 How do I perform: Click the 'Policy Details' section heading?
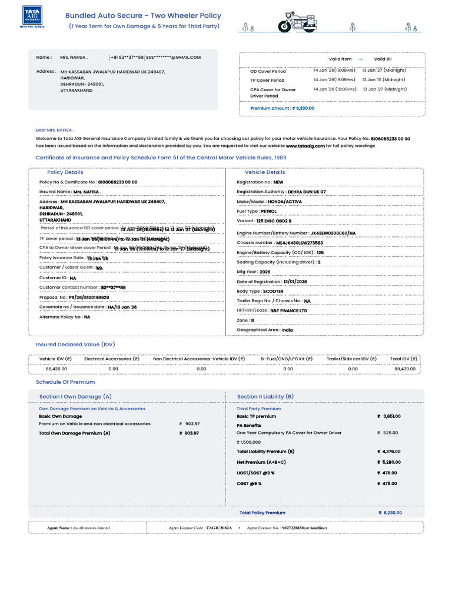coord(65,172)
